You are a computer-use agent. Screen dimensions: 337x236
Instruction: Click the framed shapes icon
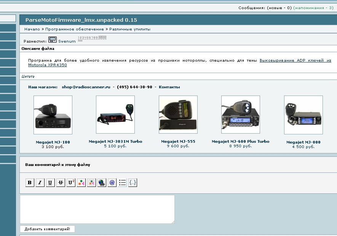click(x=91, y=183)
